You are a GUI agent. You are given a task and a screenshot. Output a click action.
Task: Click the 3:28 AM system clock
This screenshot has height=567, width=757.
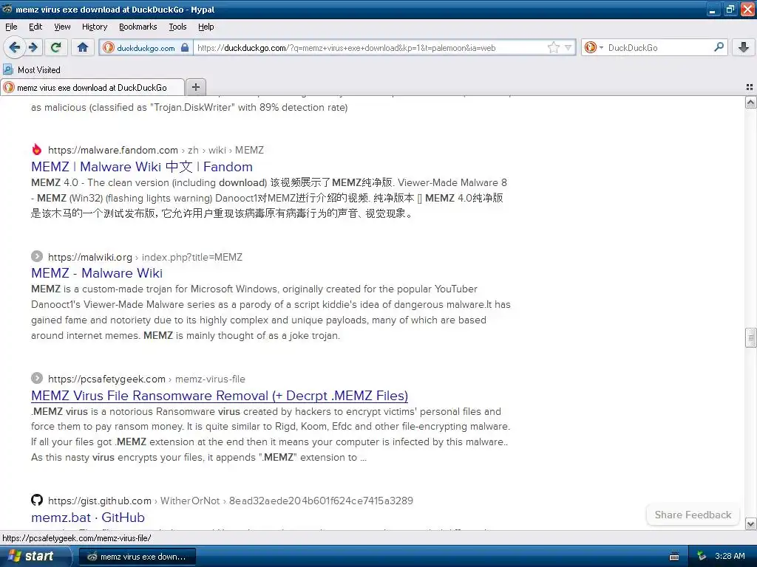click(x=730, y=557)
